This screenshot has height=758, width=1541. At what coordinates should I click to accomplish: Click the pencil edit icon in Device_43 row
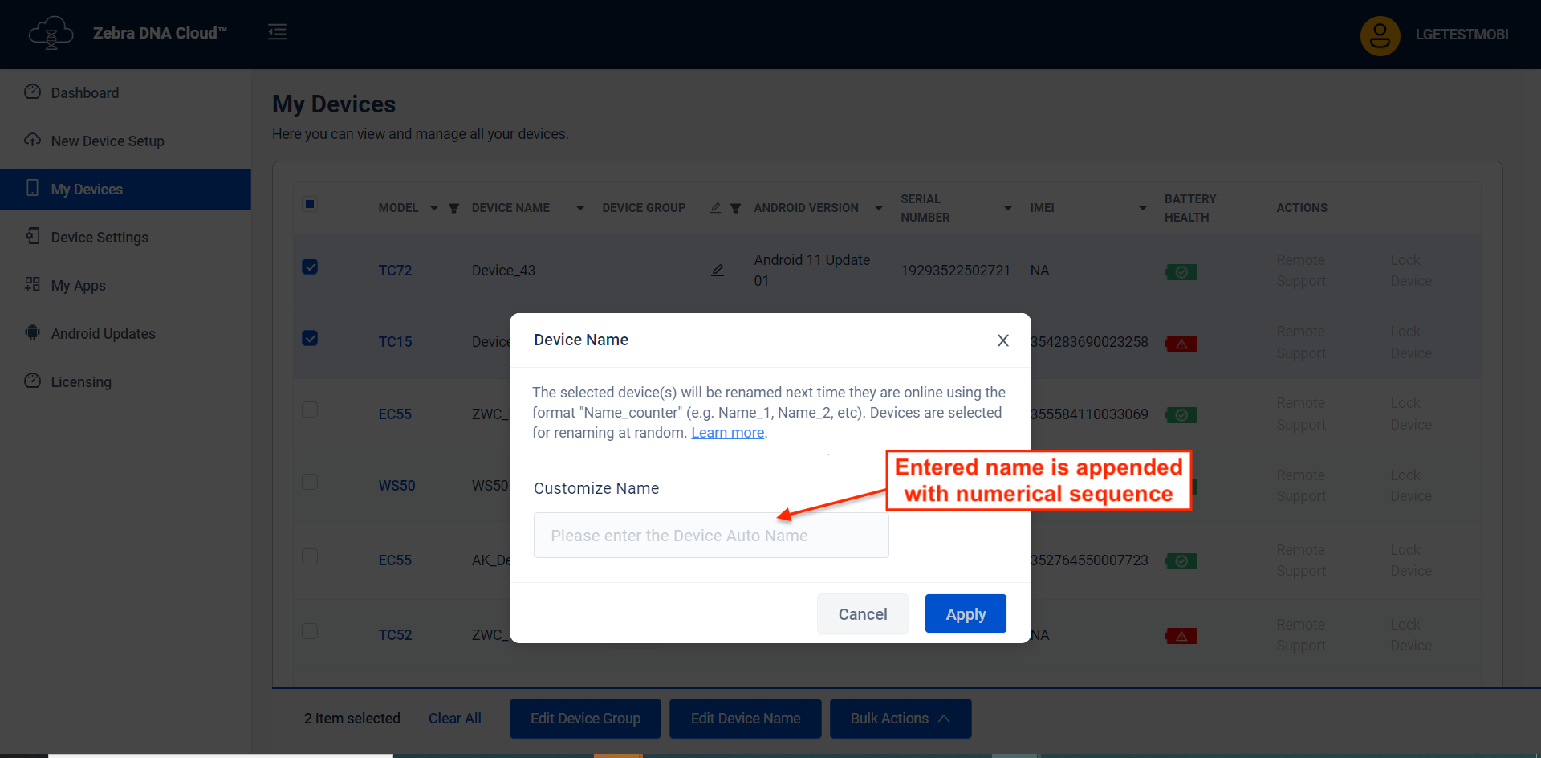(718, 271)
